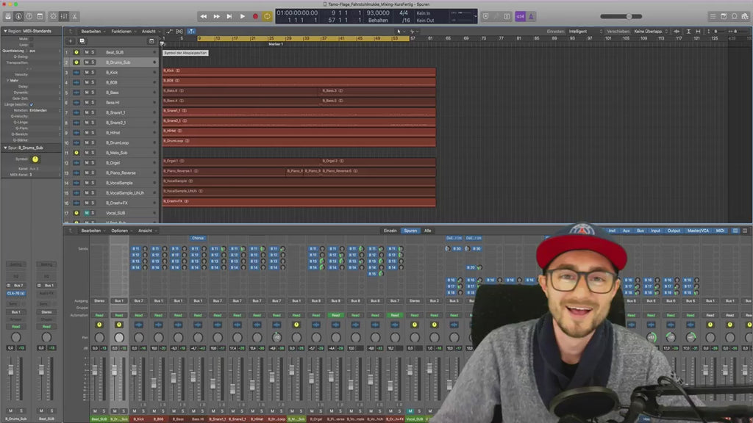
Task: Mute the B_Kick track
Action: (86, 71)
